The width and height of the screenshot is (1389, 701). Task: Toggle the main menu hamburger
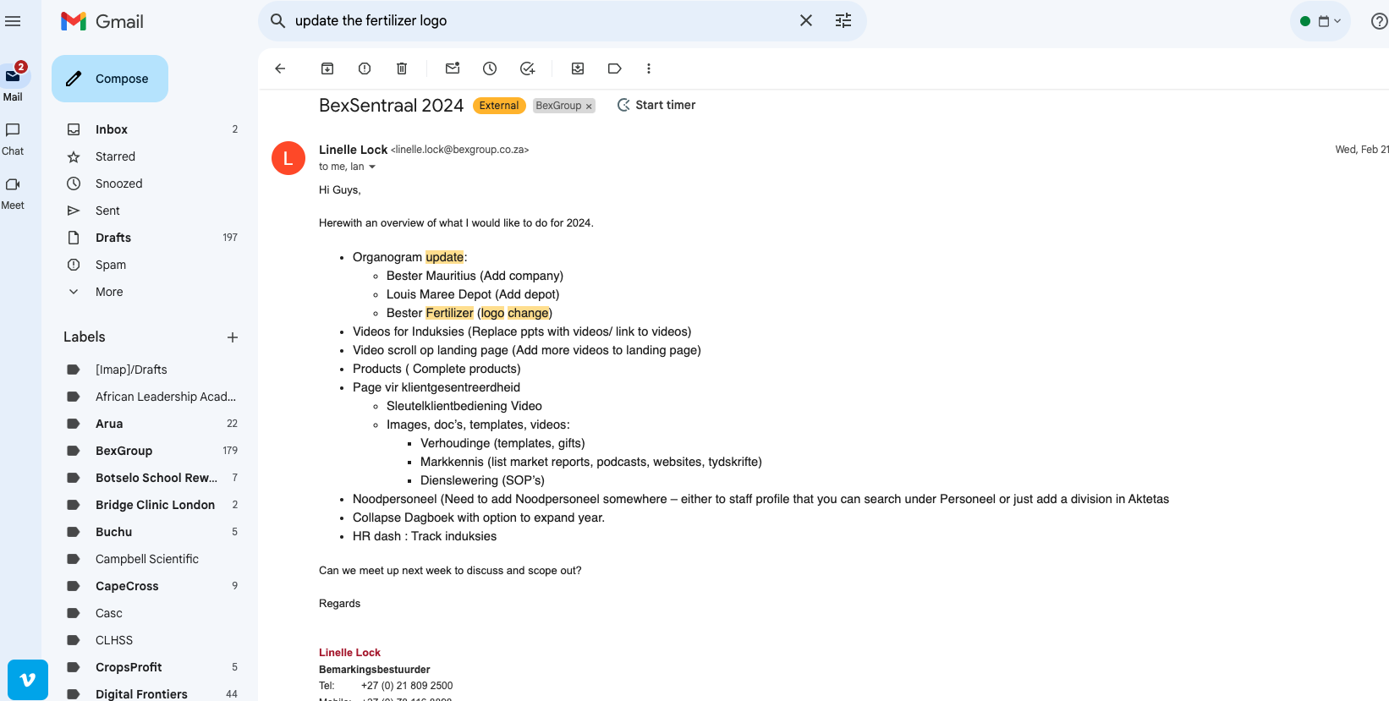click(13, 21)
